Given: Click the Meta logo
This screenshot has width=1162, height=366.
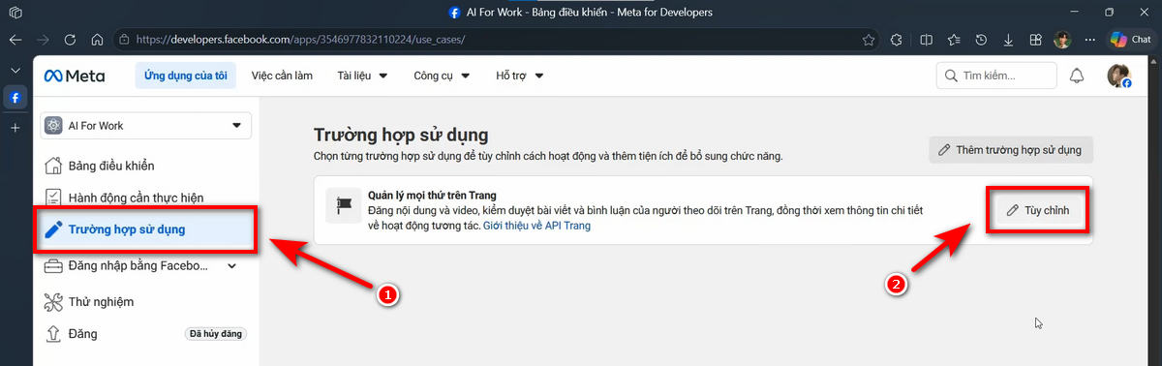Looking at the screenshot, I should tap(74, 76).
